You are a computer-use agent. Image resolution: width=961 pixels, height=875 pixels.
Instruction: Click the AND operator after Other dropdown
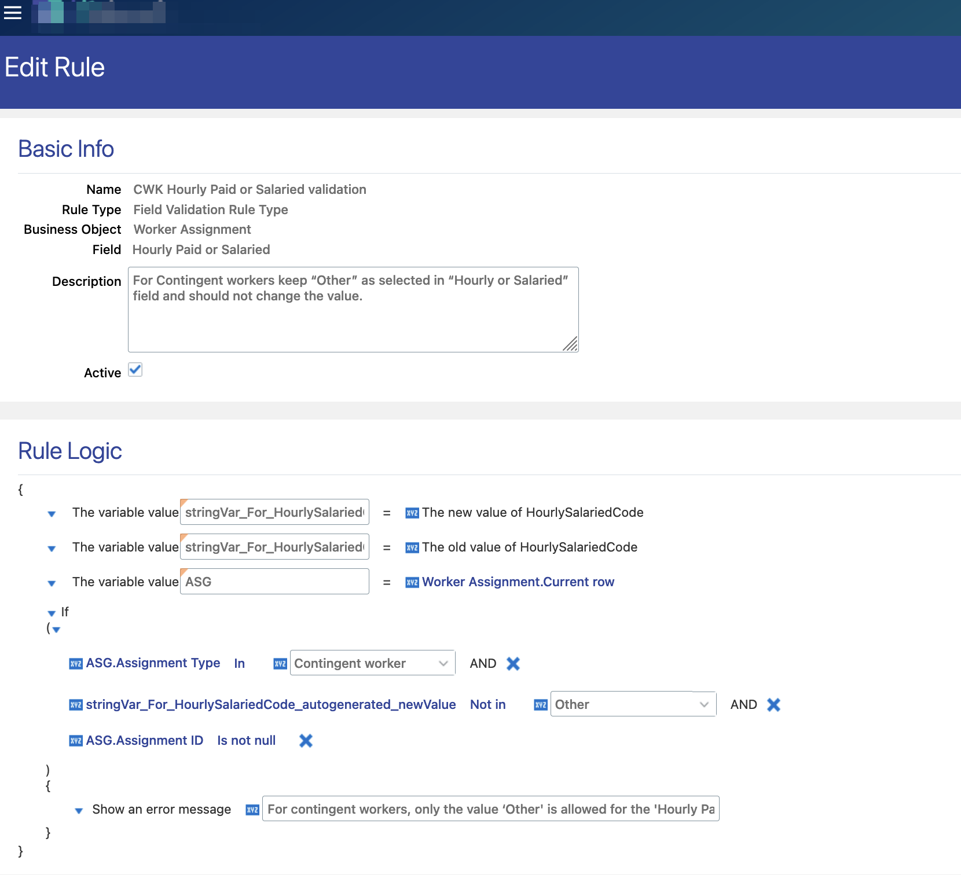[743, 704]
